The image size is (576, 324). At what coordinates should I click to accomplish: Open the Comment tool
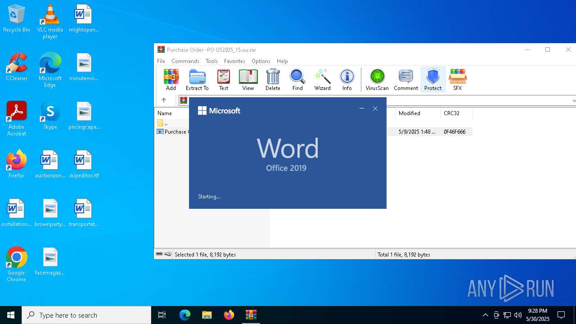point(406,80)
